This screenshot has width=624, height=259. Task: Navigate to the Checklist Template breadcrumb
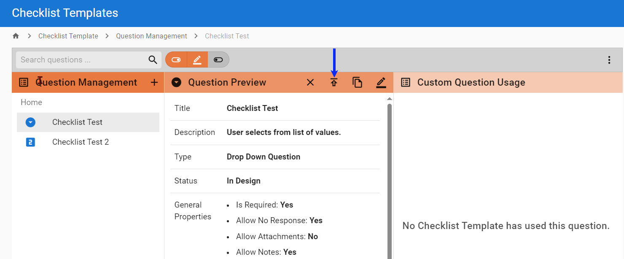68,36
